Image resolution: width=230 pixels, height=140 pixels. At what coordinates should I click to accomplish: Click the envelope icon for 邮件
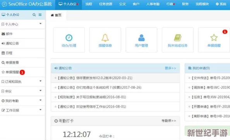pos(3,34)
